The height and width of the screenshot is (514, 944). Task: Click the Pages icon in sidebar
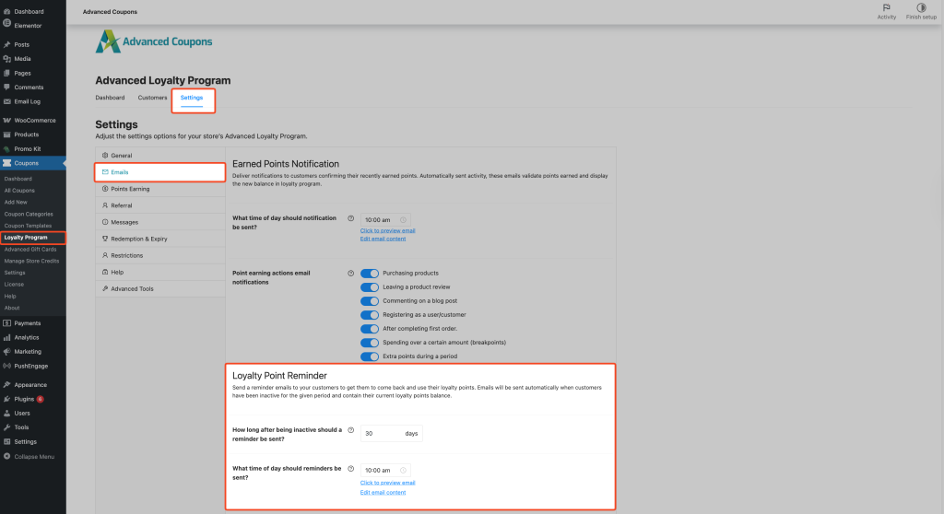(x=7, y=73)
